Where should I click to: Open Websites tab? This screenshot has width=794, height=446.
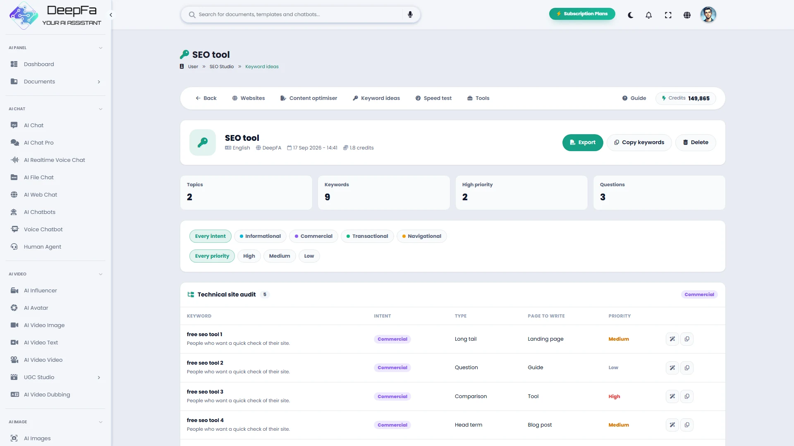click(x=249, y=98)
